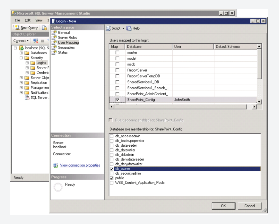This screenshot has width=279, height=224.
Task: Click the Notification Services folder icon
Action: pyautogui.click(x=27, y=93)
